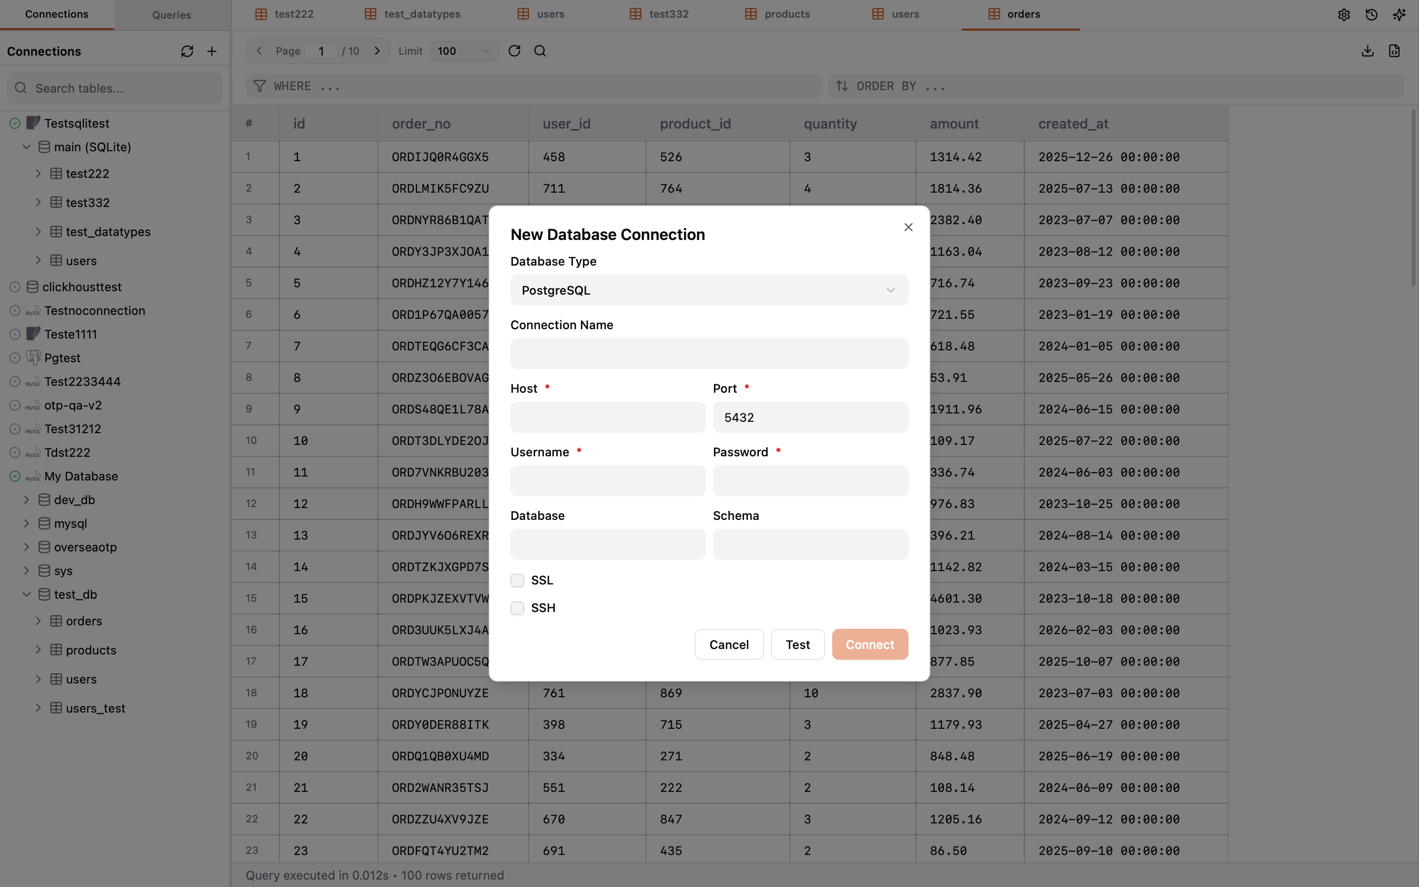Open query history clock icon
1419x887 pixels.
pyautogui.click(x=1371, y=15)
